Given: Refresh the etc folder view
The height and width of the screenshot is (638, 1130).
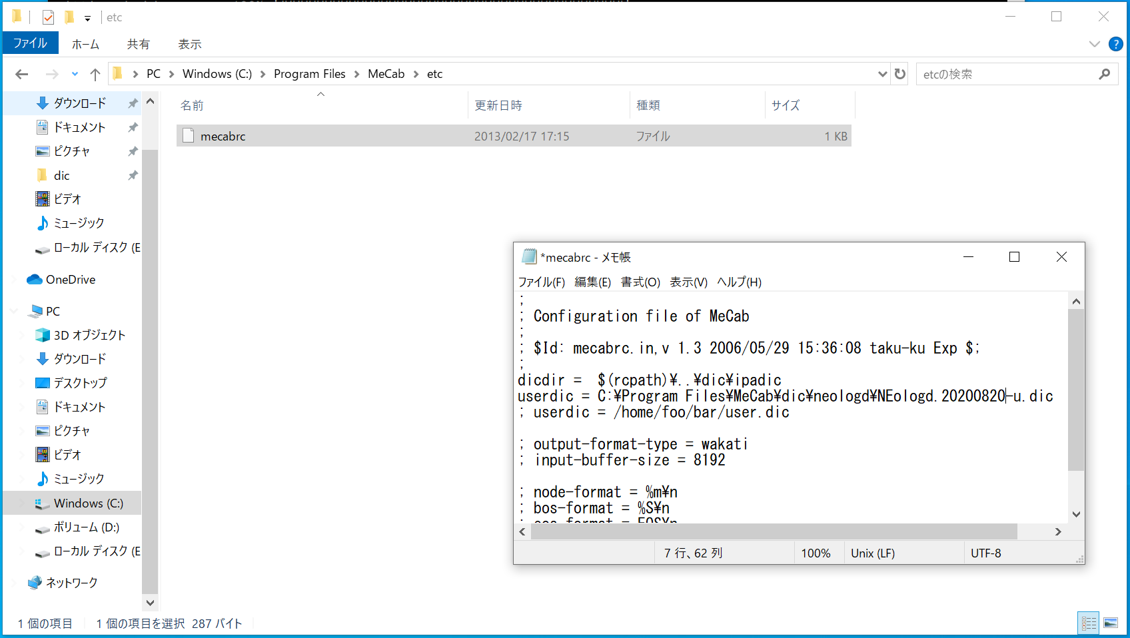Looking at the screenshot, I should [x=900, y=74].
